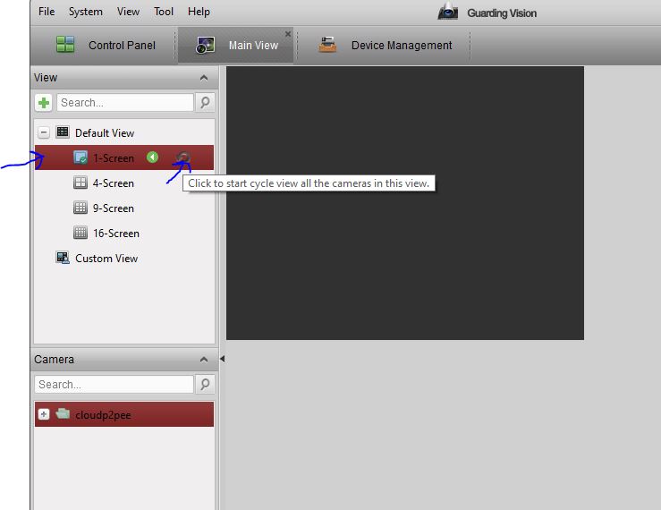Click the View search field

point(125,103)
